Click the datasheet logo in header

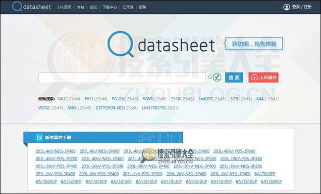tap(31, 6)
